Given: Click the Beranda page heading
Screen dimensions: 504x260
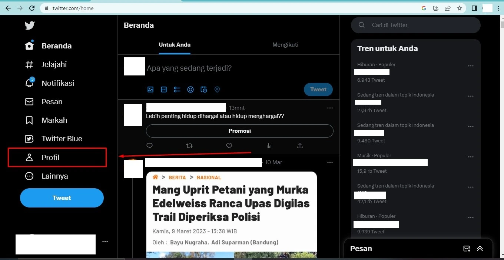Looking at the screenshot, I should [139, 25].
